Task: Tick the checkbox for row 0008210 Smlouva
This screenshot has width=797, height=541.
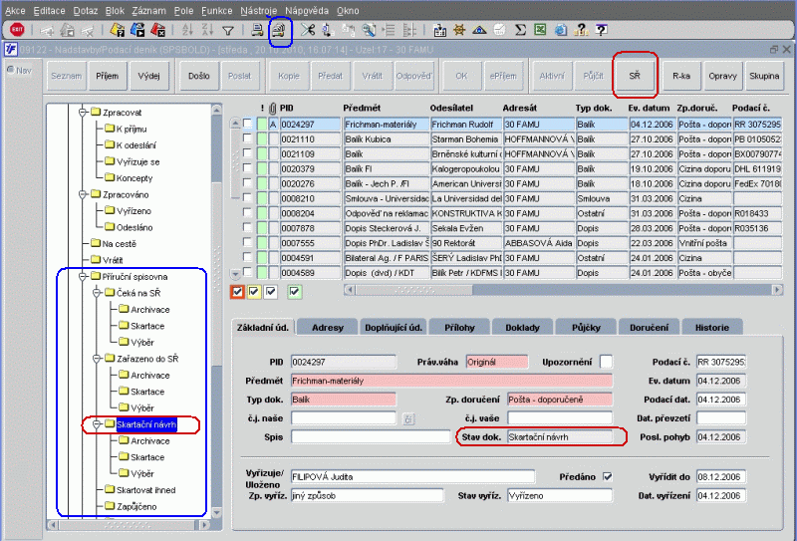Action: (x=247, y=198)
